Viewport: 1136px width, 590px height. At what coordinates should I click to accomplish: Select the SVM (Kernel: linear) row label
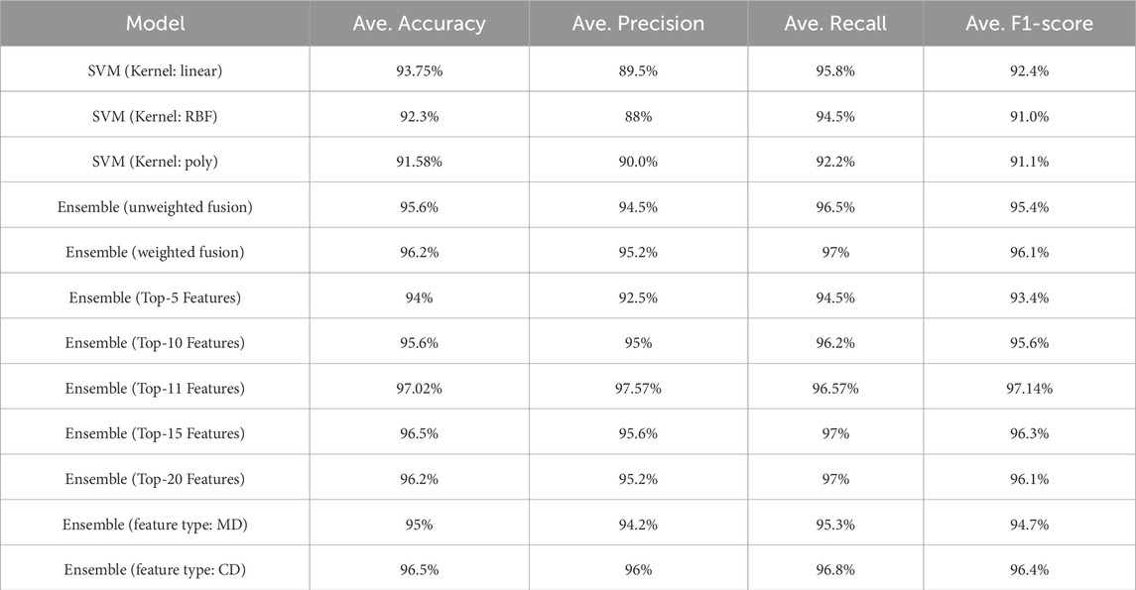point(155,70)
